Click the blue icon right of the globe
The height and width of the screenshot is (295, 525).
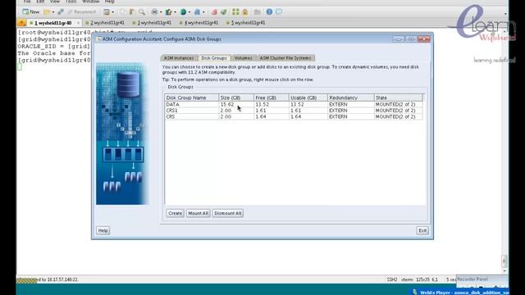coord(197,12)
